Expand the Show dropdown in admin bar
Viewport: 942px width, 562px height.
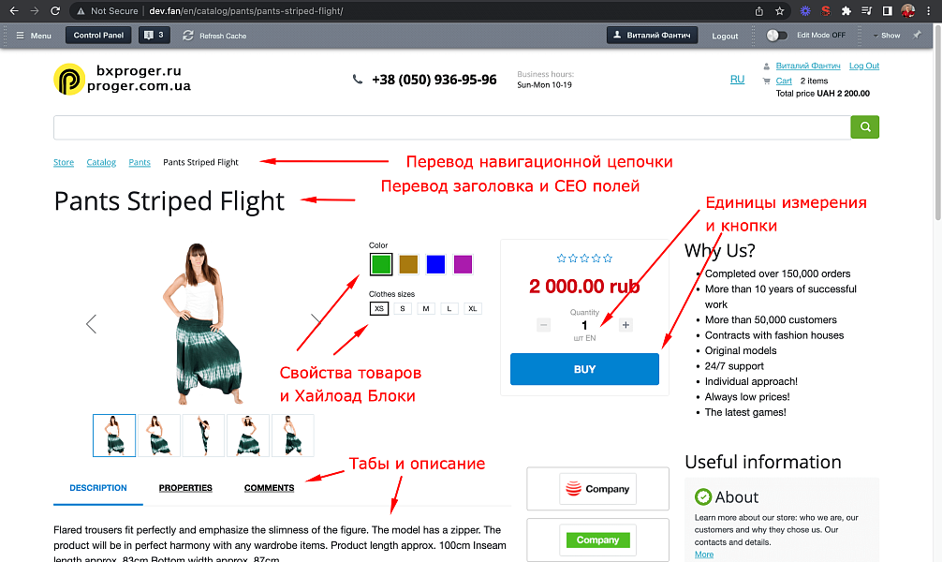pos(887,36)
